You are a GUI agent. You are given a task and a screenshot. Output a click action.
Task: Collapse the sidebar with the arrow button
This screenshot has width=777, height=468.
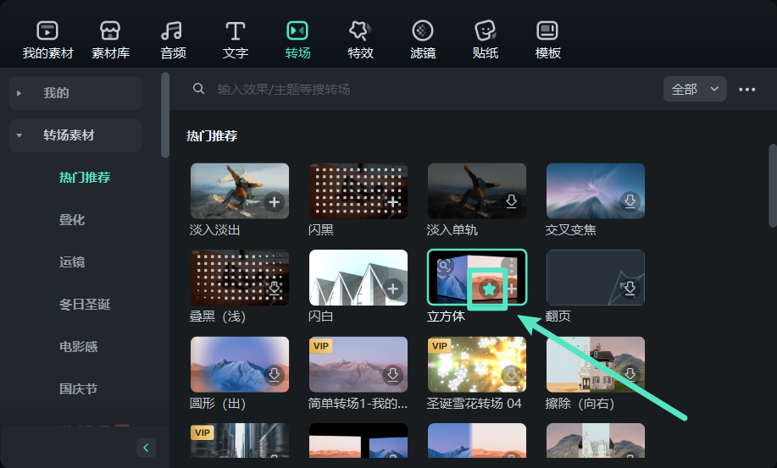tap(146, 448)
